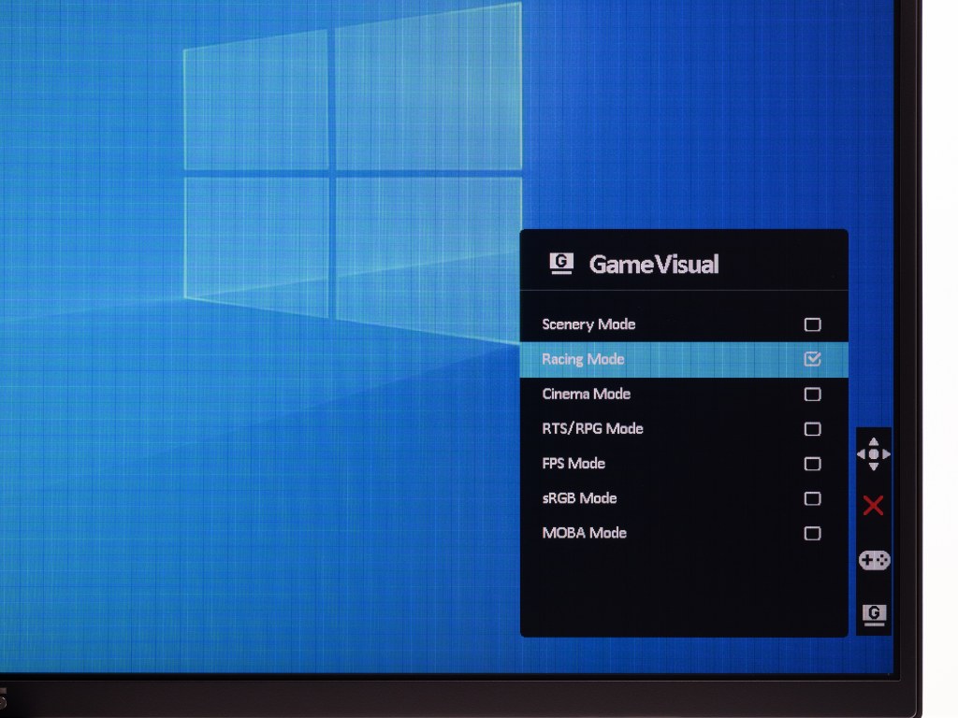The height and width of the screenshot is (718, 958).
Task: Select the four-way navigation arrows icon
Action: (874, 454)
